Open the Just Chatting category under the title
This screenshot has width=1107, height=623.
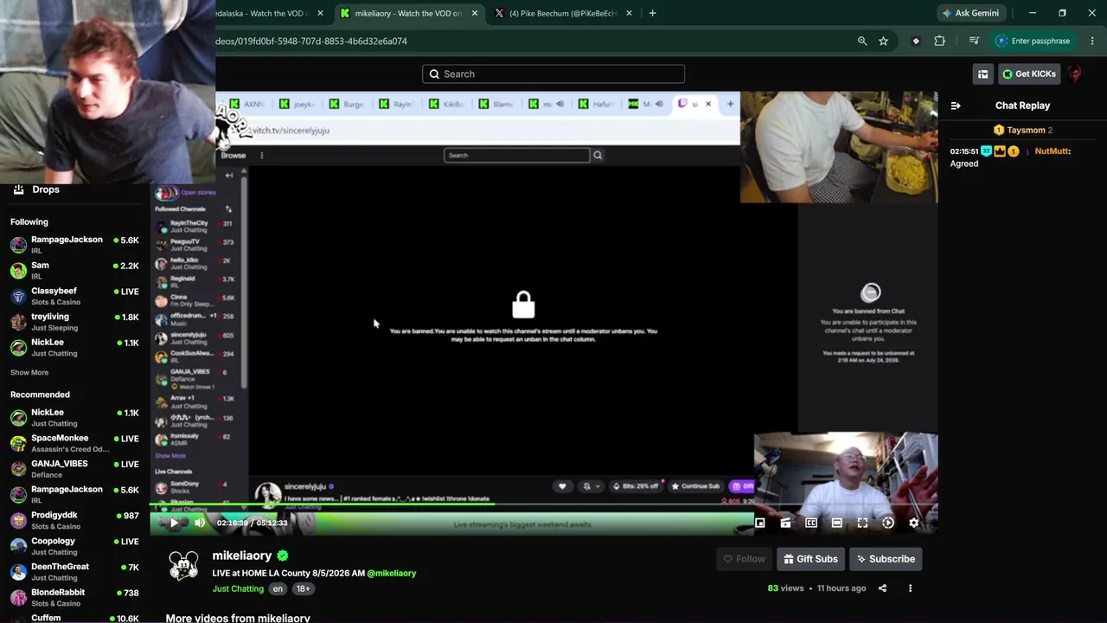(x=238, y=588)
